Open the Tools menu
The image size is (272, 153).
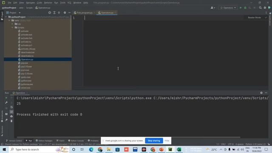[63, 3]
